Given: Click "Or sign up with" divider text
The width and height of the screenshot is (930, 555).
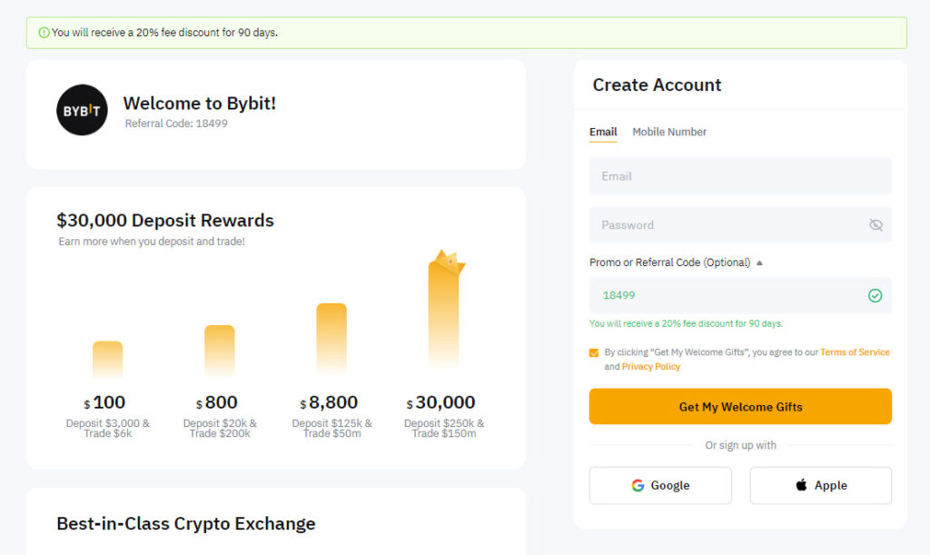Looking at the screenshot, I should point(740,445).
